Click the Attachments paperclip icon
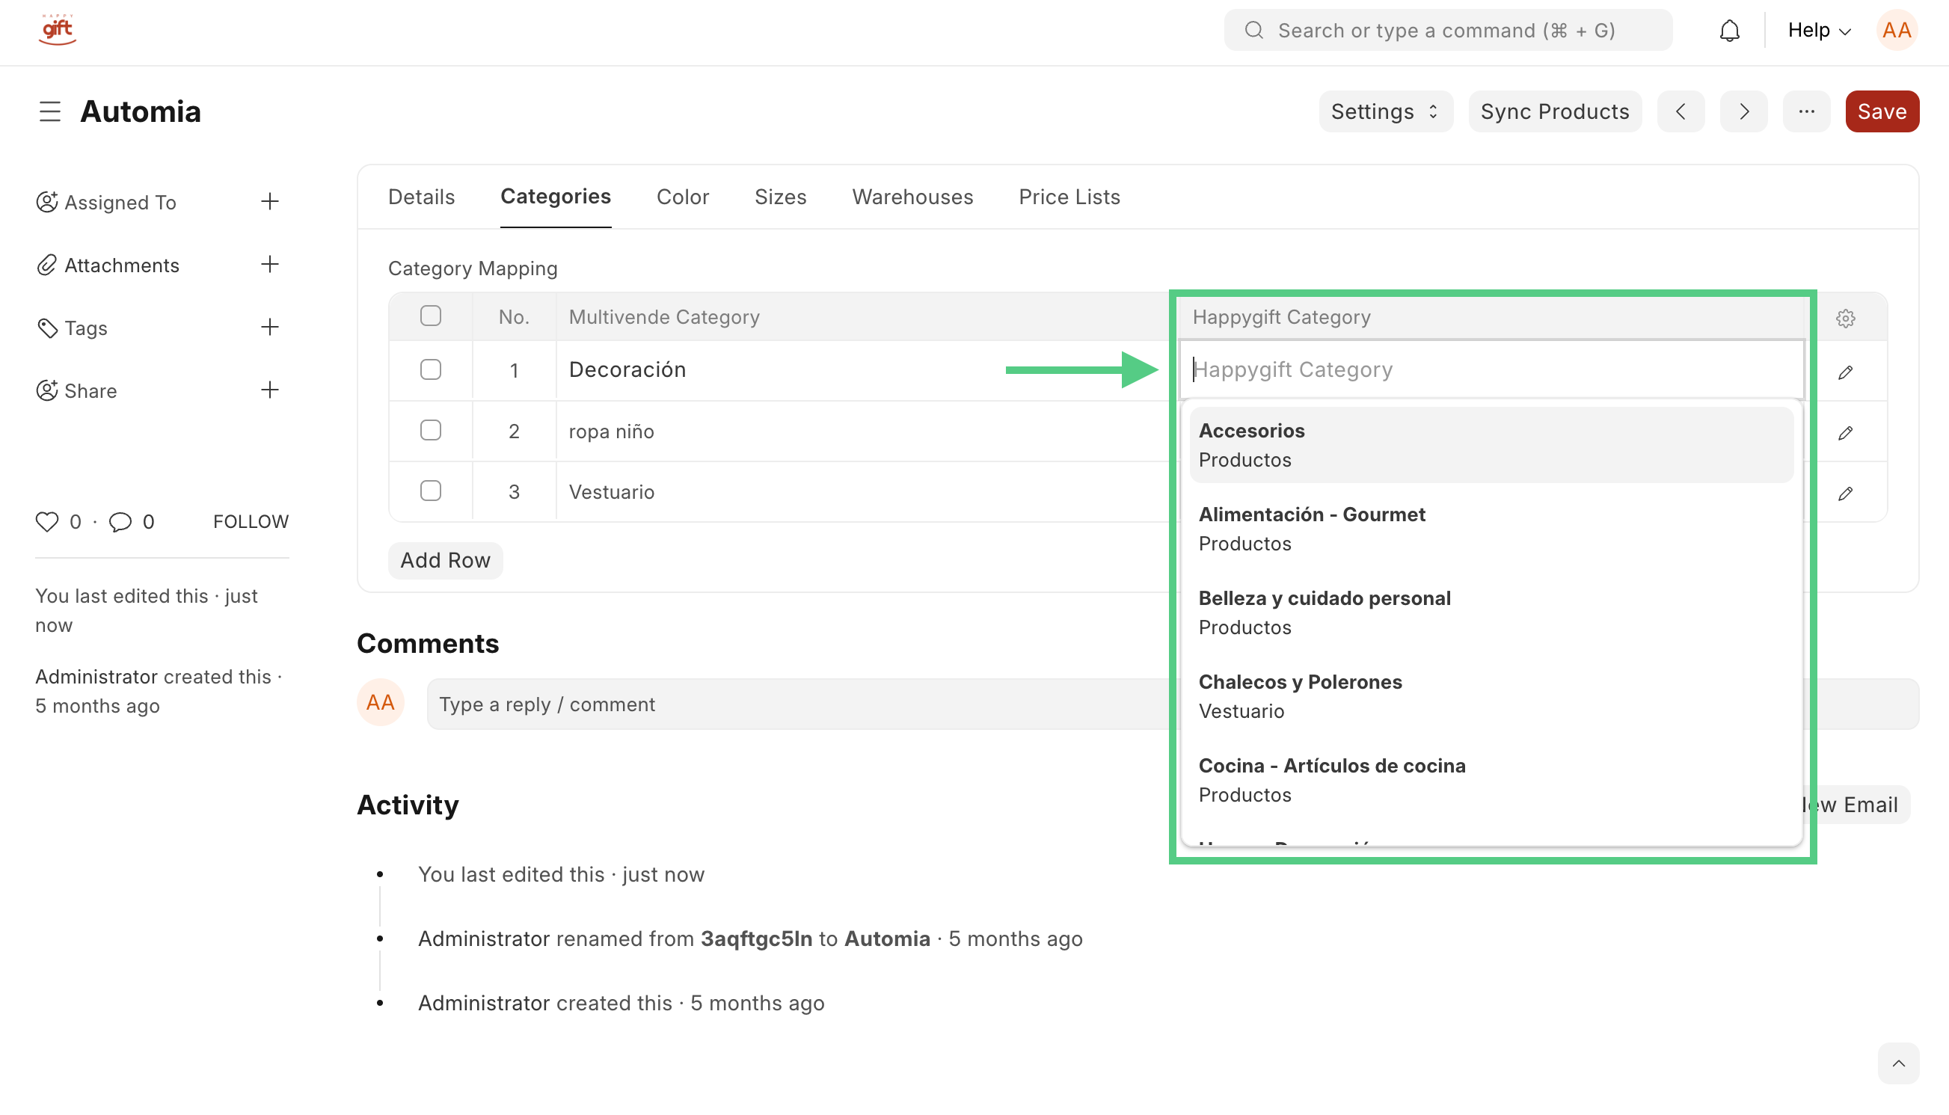This screenshot has width=1949, height=1115. tap(46, 265)
